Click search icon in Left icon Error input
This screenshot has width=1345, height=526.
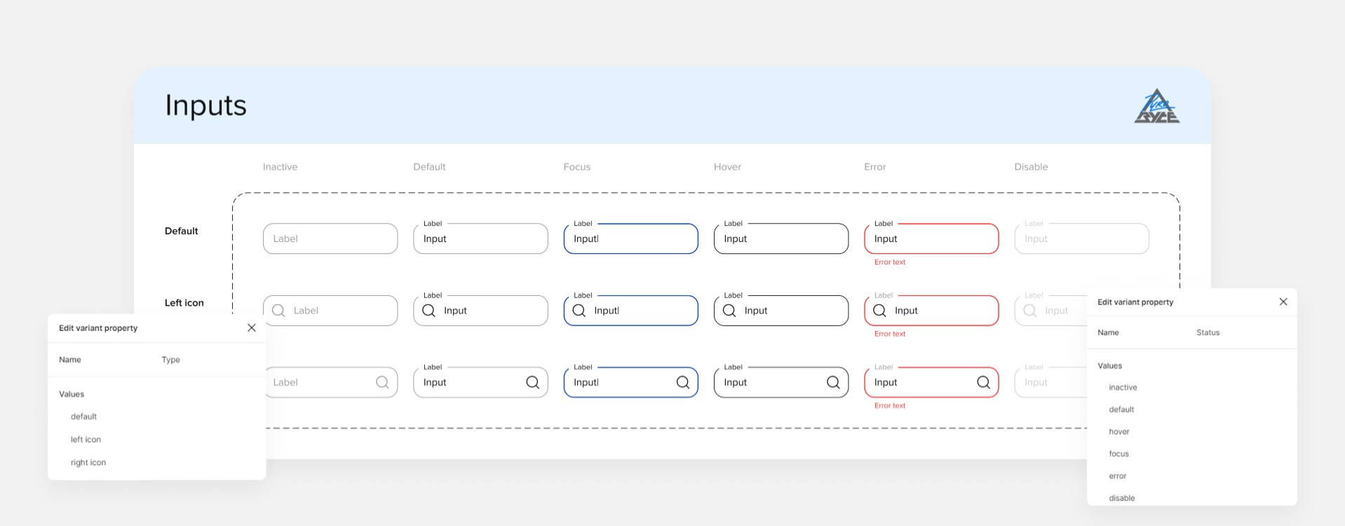[x=879, y=311]
